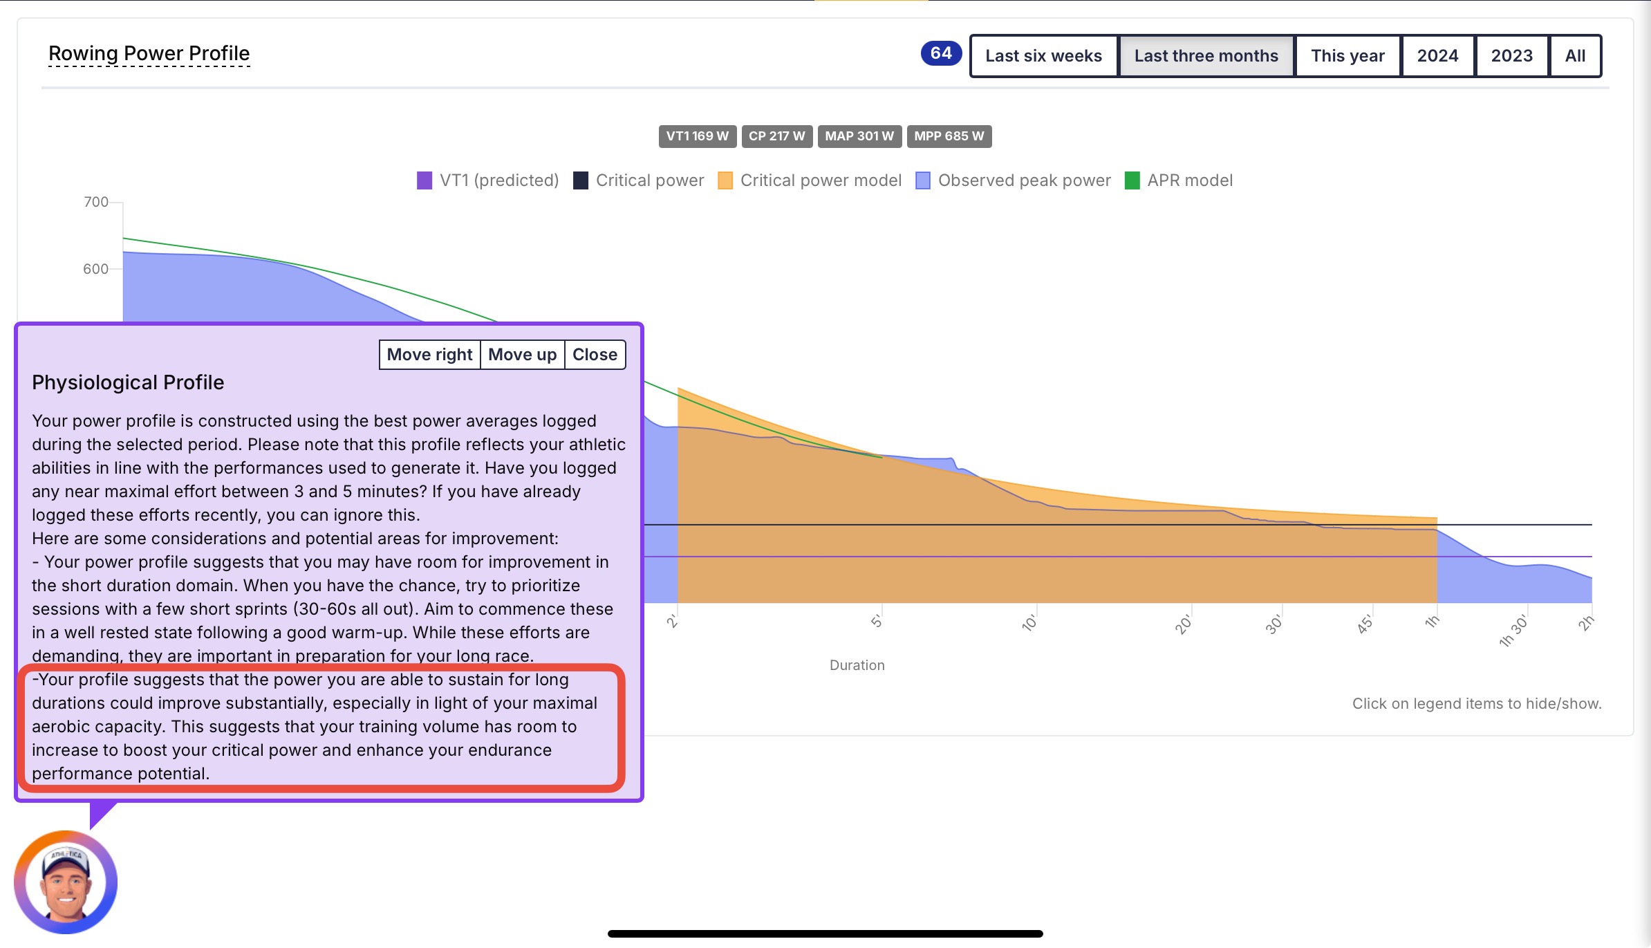Toggle Critical power model legend swatch
Screen dimensions: 1651x948
click(725, 180)
